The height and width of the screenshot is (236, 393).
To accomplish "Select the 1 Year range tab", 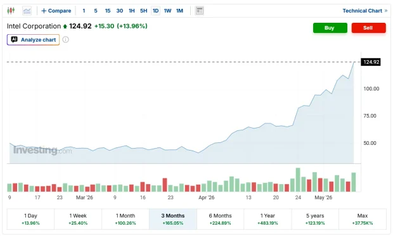I will [267, 219].
